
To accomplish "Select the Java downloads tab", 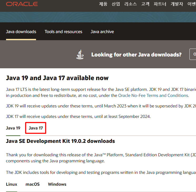I will click(x=21, y=32).
